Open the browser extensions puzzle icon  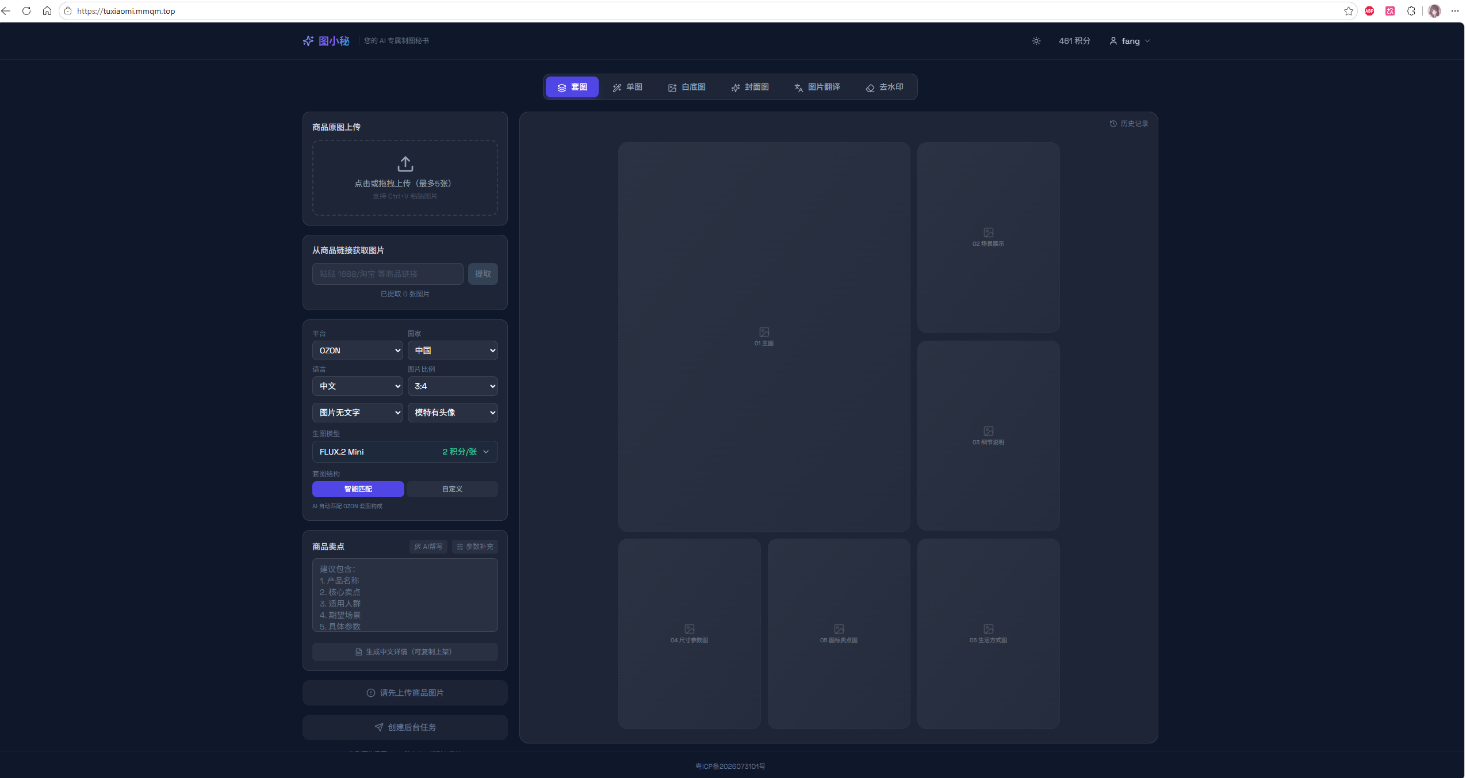pyautogui.click(x=1411, y=11)
